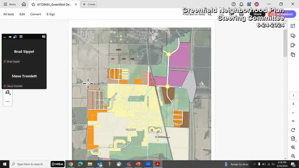Open the user profile avatar
The width and height of the screenshot is (299, 168).
(x=256, y=4)
